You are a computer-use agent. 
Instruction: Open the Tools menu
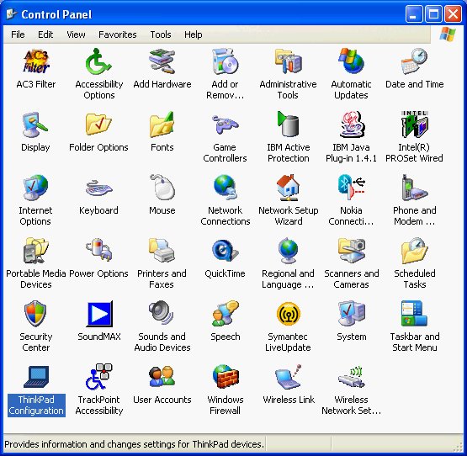(161, 34)
